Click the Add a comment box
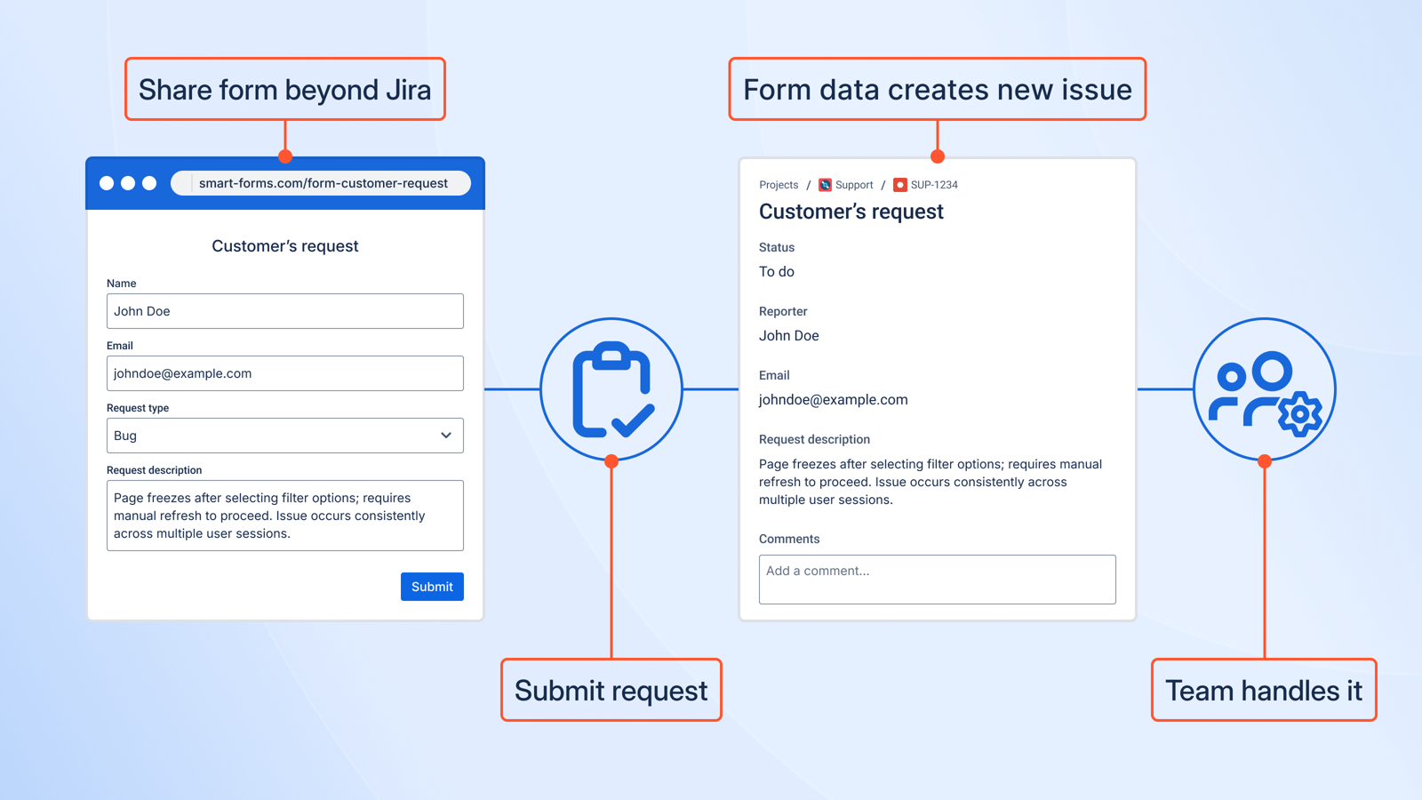The height and width of the screenshot is (800, 1422). tap(938, 580)
